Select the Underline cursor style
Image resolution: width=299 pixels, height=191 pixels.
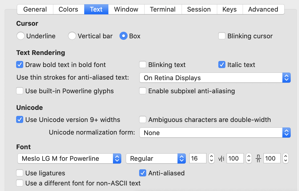pos(21,36)
